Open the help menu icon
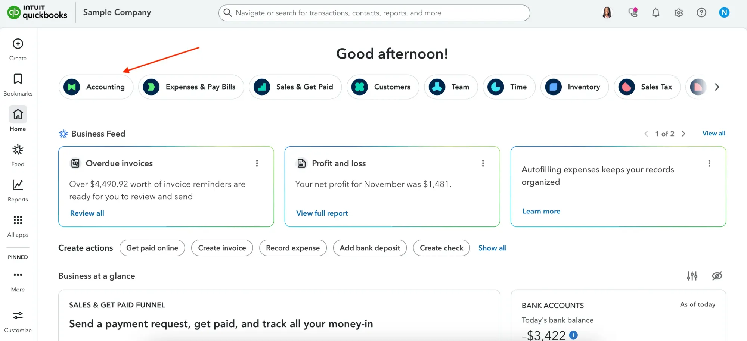Screen dimensions: 747x341 point(702,12)
